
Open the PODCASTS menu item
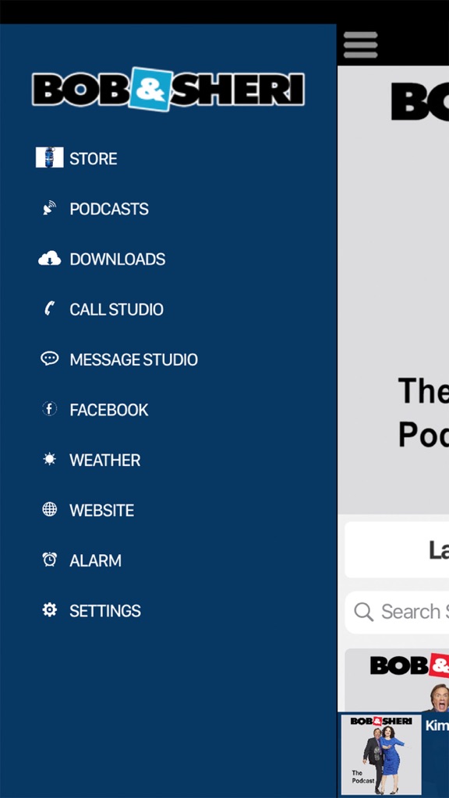[x=109, y=209]
